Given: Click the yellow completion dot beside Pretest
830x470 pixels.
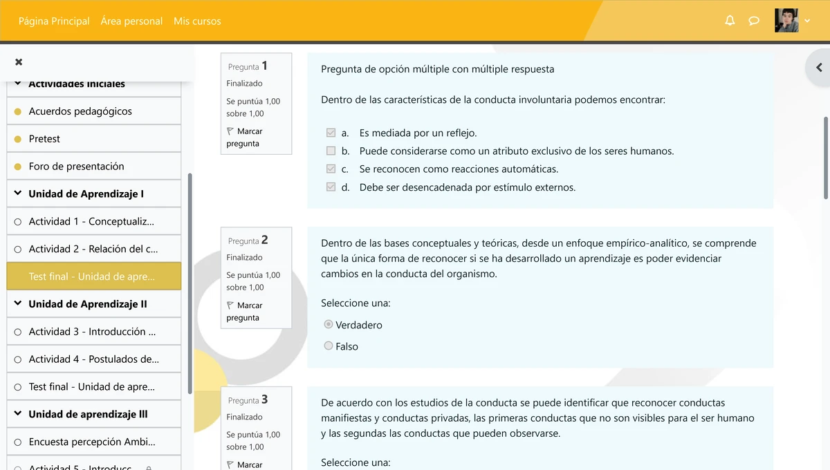Looking at the screenshot, I should (x=17, y=138).
